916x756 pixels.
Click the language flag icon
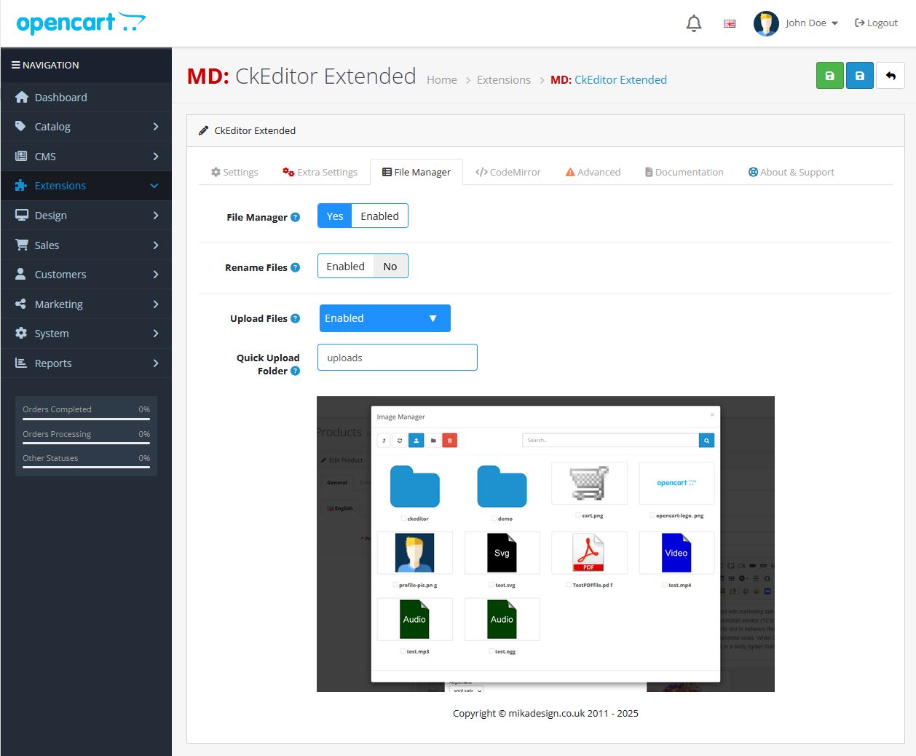(729, 23)
